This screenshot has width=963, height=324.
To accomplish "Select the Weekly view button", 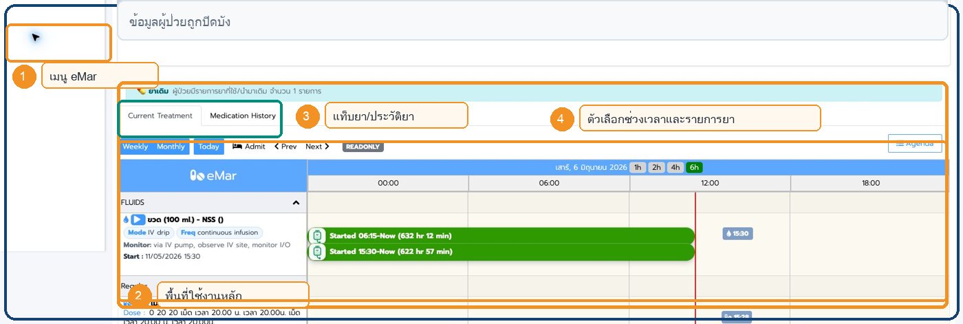I will [x=136, y=147].
